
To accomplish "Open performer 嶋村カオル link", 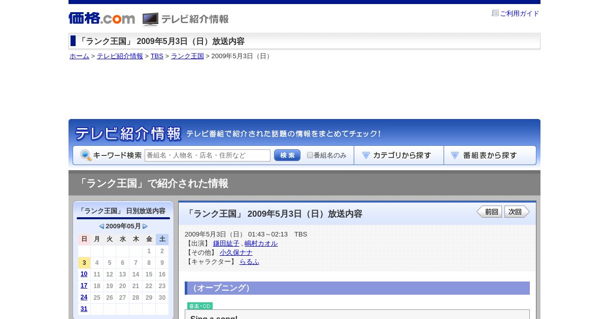I will coord(261,244).
